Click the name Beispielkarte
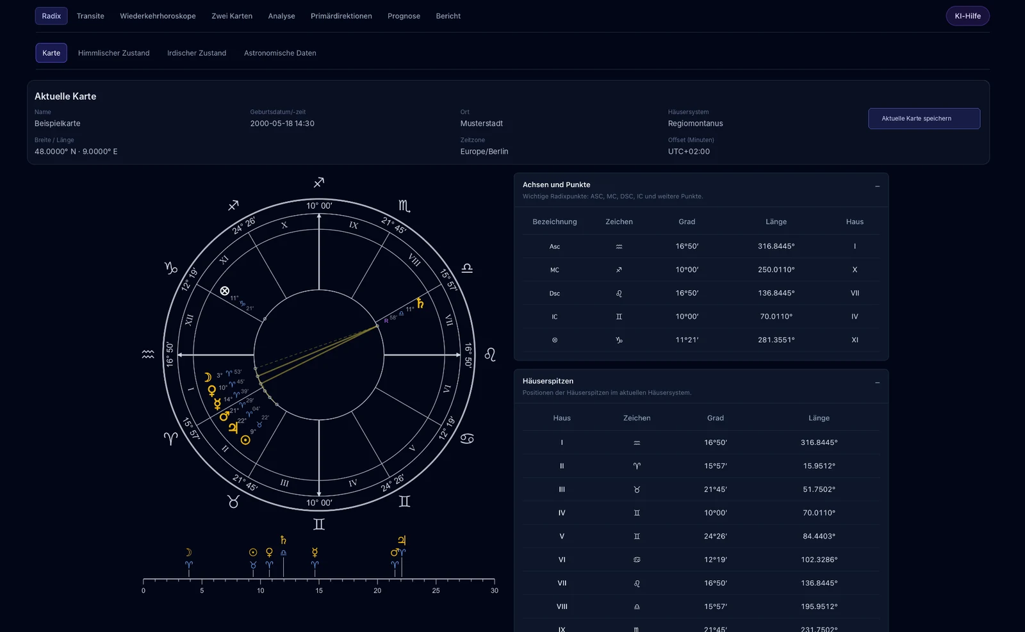 (x=57, y=124)
